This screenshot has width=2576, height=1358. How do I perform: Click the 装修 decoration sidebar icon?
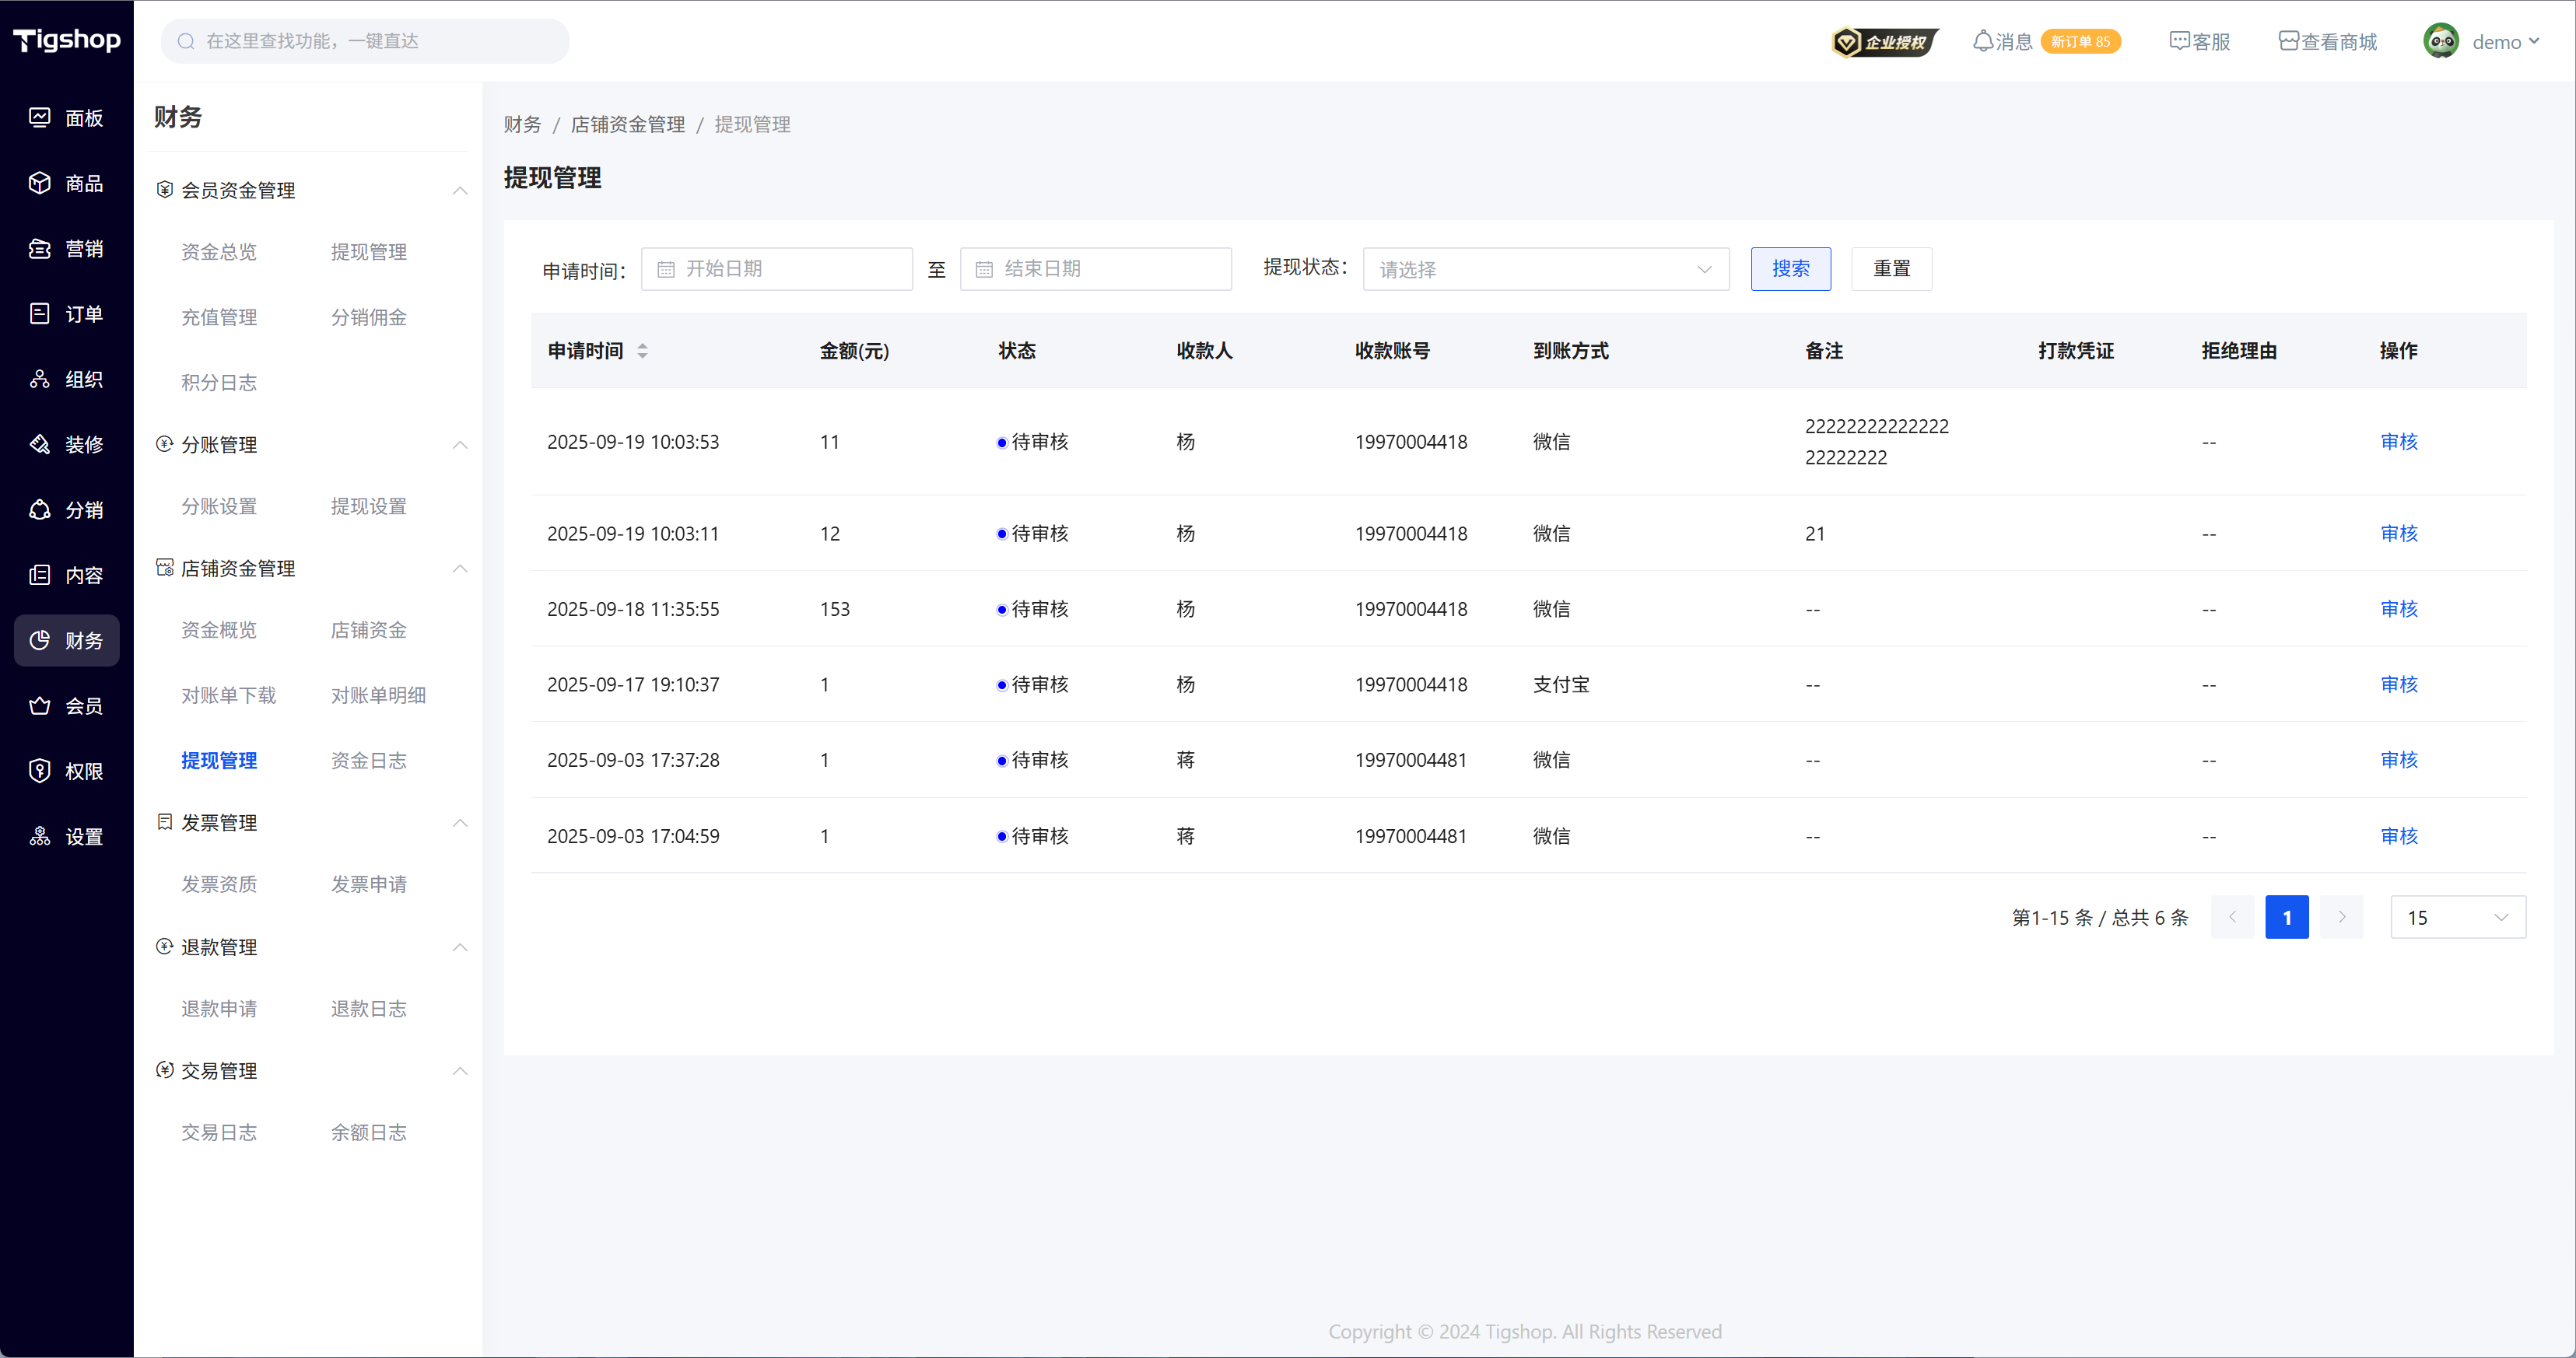point(40,444)
